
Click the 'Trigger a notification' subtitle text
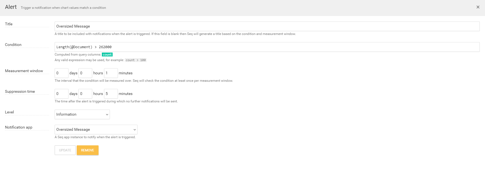63,8
